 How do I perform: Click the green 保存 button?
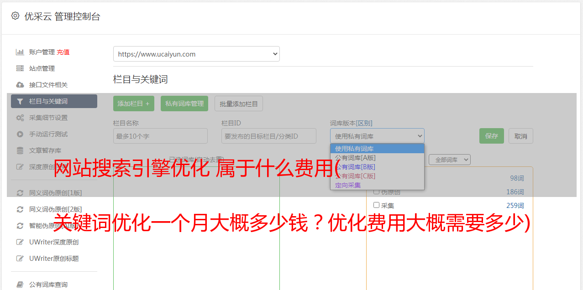coord(491,136)
